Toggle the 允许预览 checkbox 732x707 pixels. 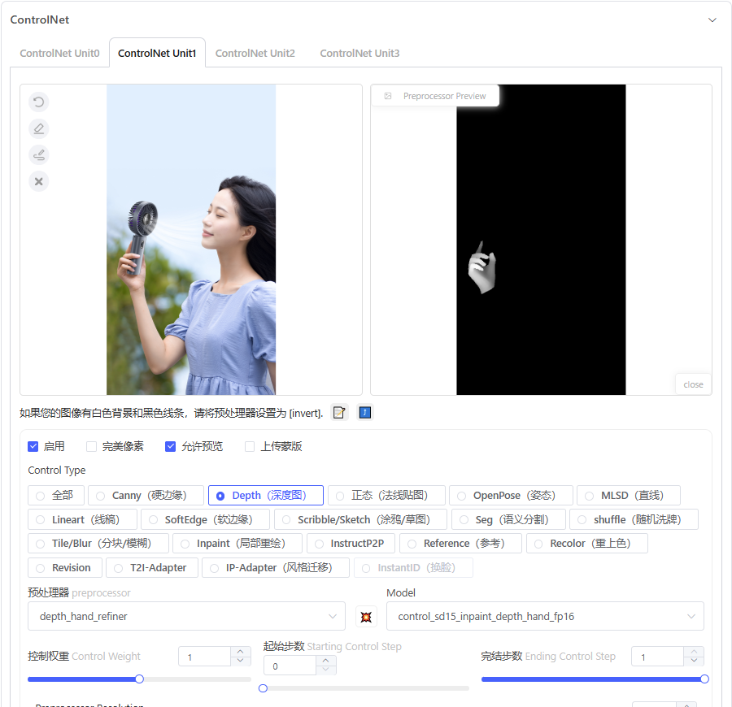[x=171, y=446]
